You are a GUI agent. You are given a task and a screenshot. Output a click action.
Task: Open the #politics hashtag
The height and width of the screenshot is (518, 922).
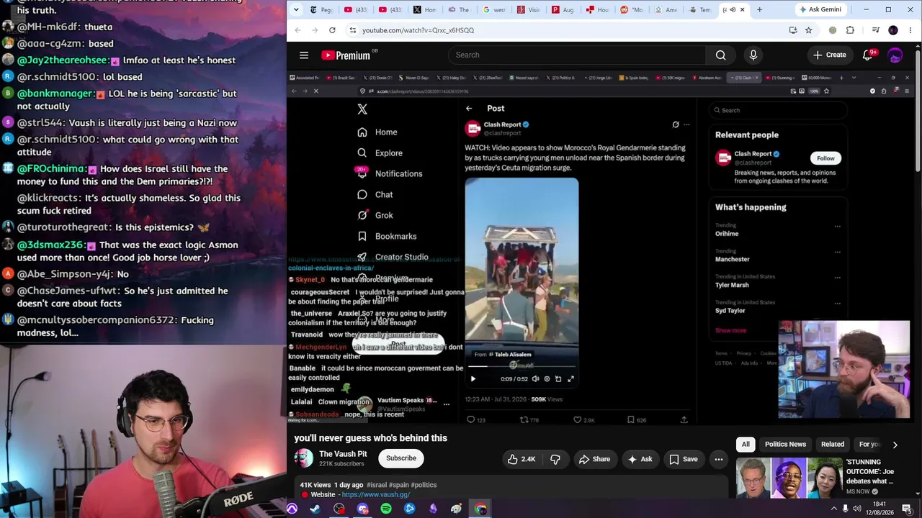(425, 485)
